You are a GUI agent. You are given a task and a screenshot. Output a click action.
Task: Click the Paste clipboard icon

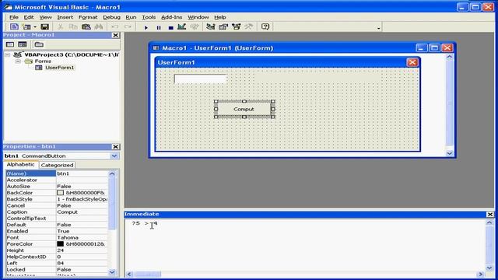86,27
